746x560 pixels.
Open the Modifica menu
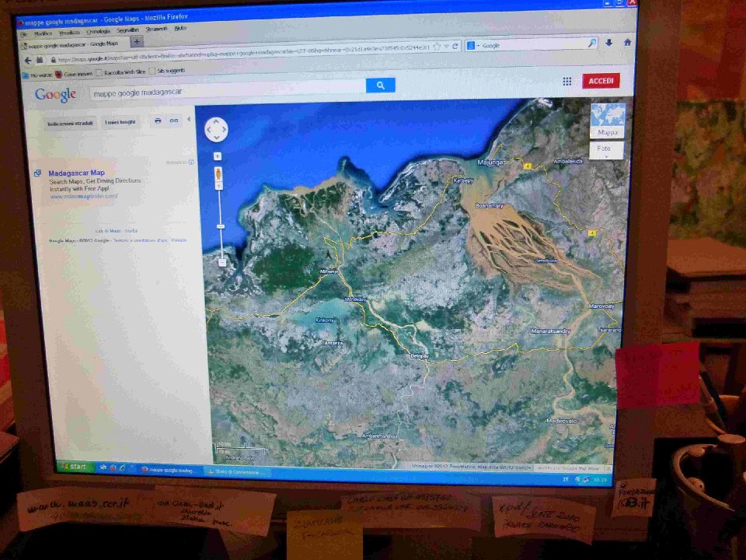tap(44, 33)
